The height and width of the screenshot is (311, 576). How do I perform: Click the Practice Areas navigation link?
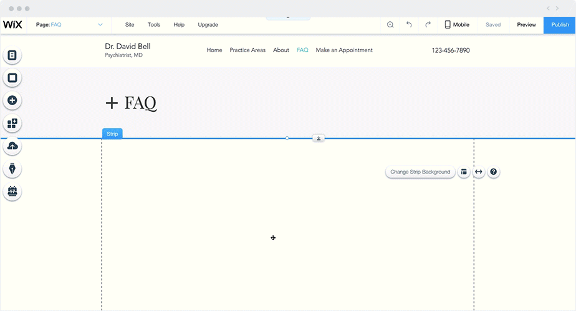click(x=247, y=50)
